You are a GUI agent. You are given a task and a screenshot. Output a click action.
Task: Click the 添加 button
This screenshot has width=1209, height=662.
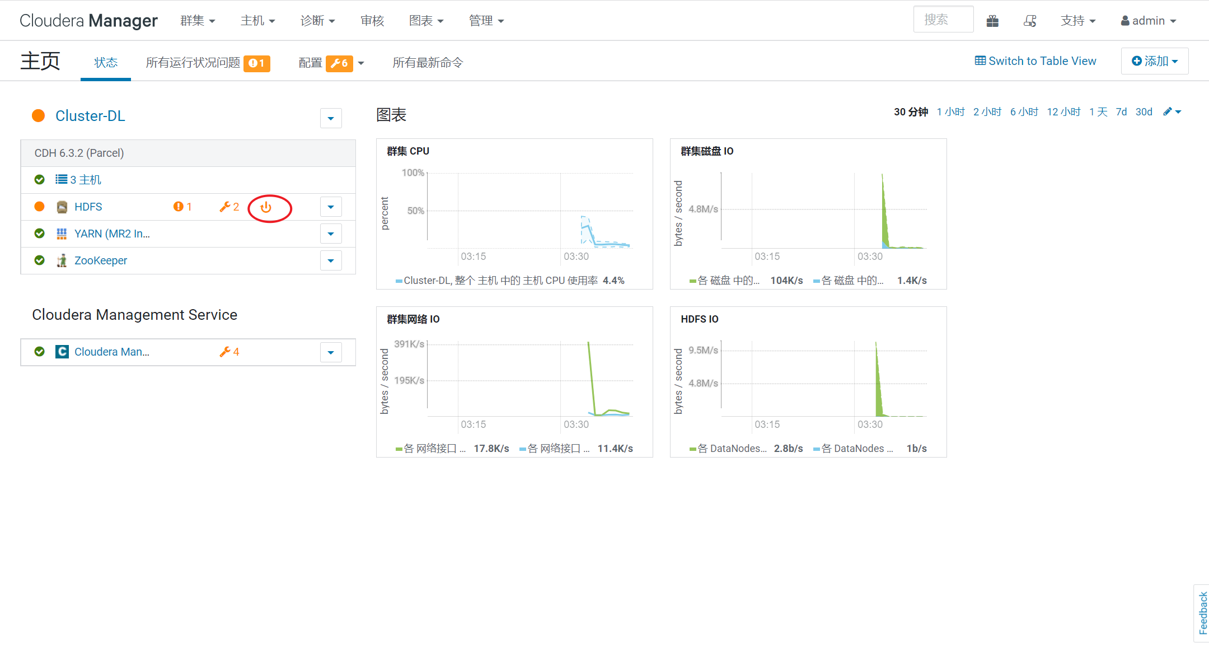(x=1154, y=61)
